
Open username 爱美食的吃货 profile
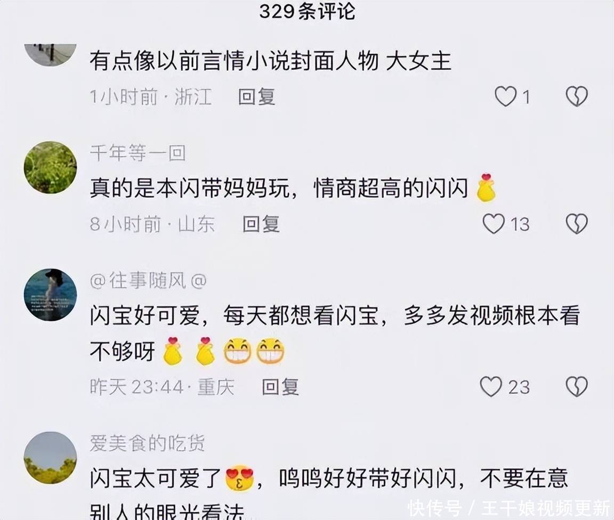click(x=147, y=443)
